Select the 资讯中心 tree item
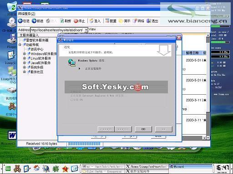The width and height of the screenshot is (233, 174). (37, 49)
